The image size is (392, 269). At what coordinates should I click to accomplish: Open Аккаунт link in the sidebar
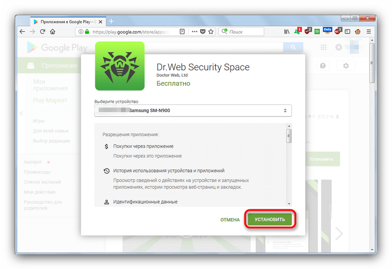point(33,162)
